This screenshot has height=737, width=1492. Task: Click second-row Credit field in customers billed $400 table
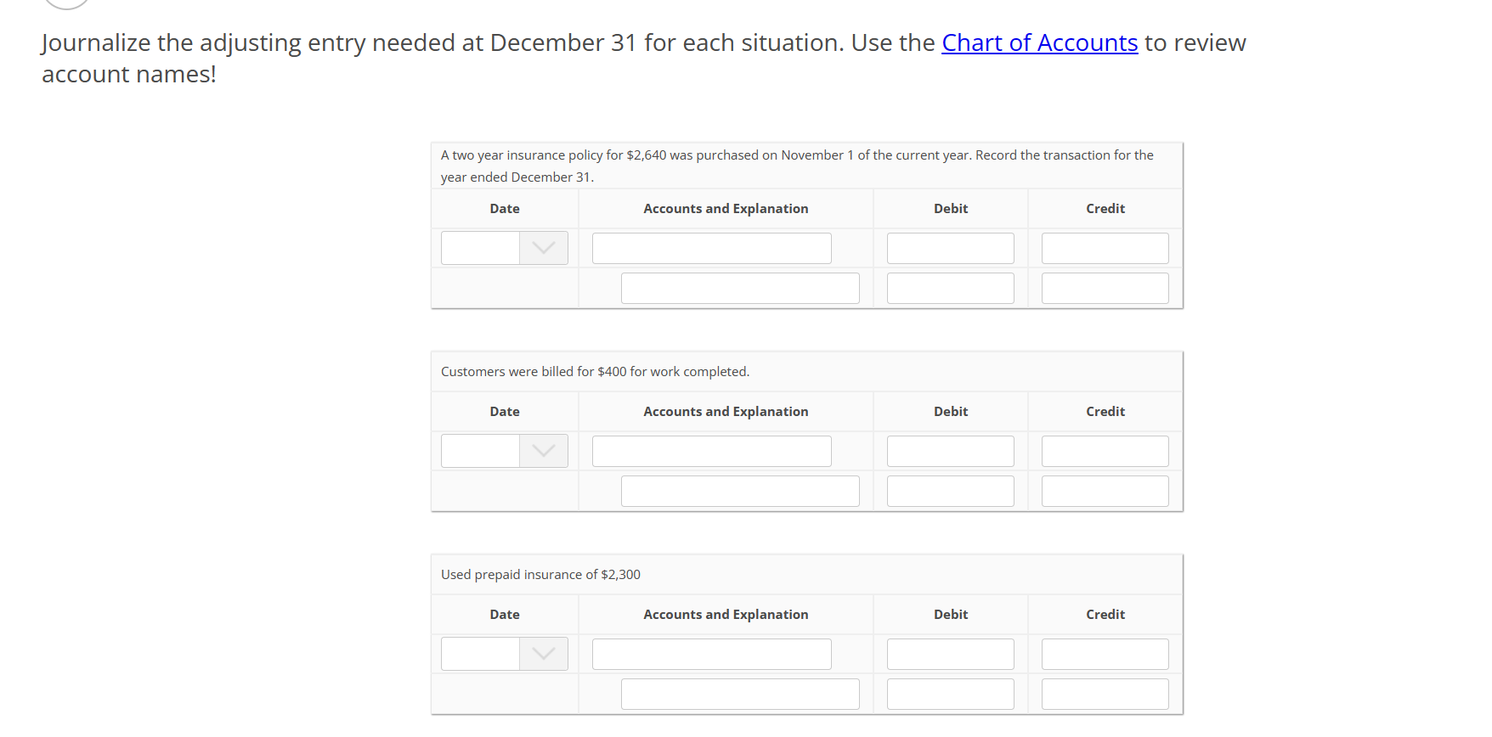point(1105,491)
